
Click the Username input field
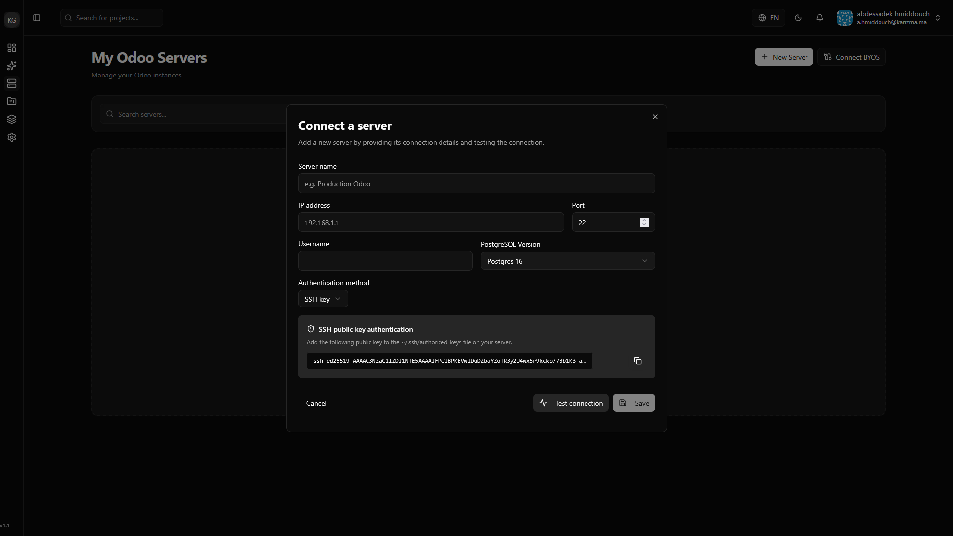pyautogui.click(x=385, y=261)
